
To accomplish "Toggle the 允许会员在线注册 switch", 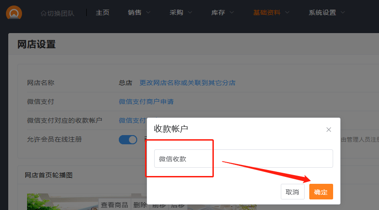I will (128, 140).
